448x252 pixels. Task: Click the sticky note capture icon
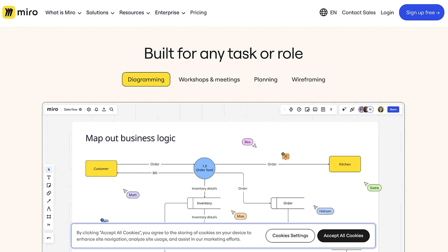(307, 109)
